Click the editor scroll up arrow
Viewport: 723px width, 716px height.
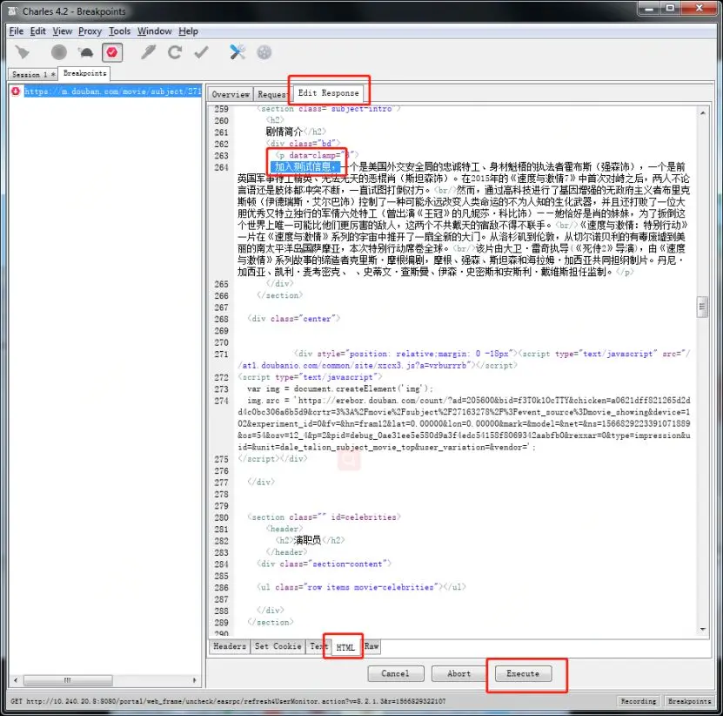[703, 113]
